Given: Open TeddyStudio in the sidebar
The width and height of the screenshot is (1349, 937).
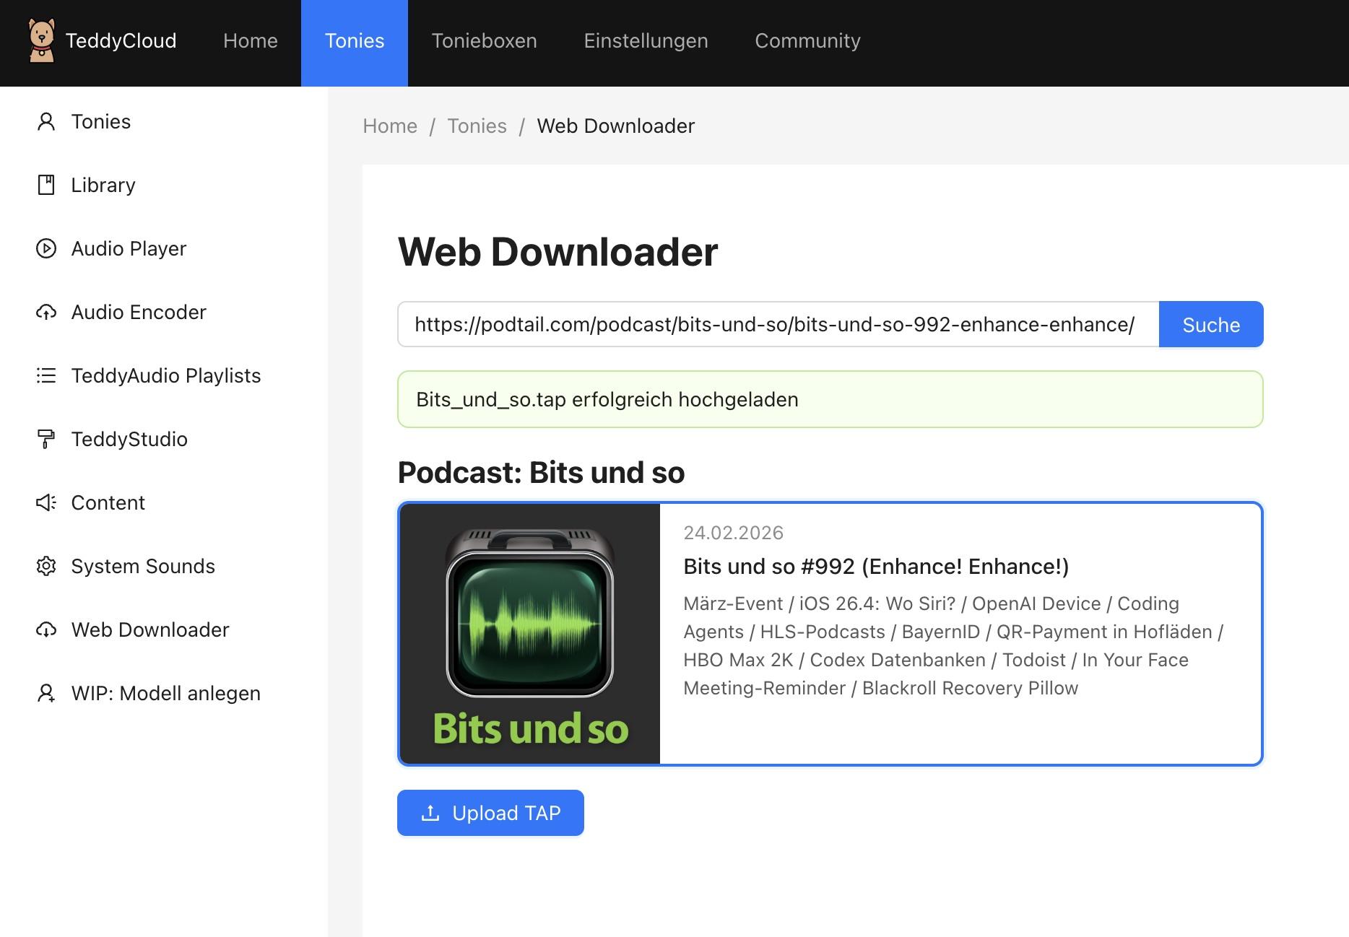Looking at the screenshot, I should [164, 439].
